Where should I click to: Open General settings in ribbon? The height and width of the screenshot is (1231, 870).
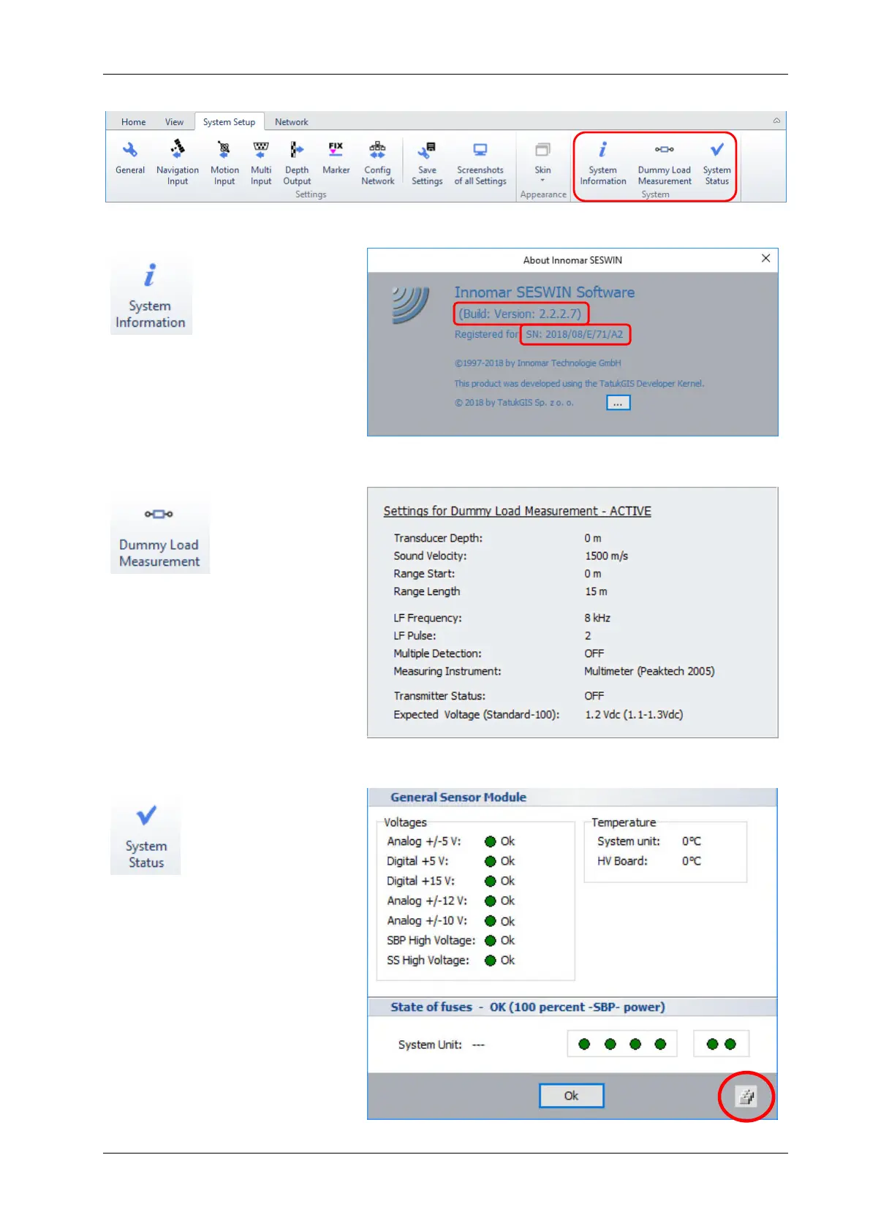pyautogui.click(x=130, y=159)
